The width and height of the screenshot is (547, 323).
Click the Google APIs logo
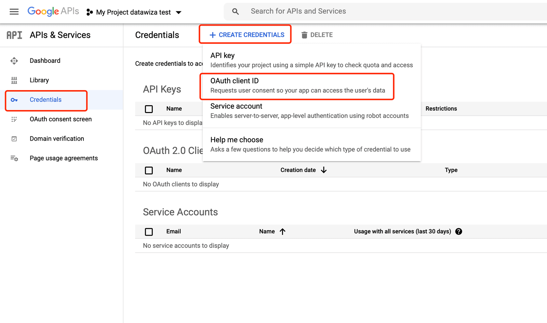[x=53, y=12]
